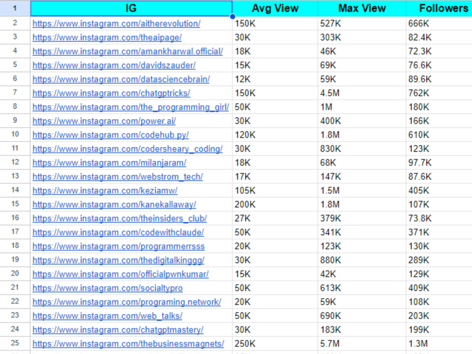This screenshot has height=354, width=472.
Task: Select Followers cell 108K
Action: point(439,302)
